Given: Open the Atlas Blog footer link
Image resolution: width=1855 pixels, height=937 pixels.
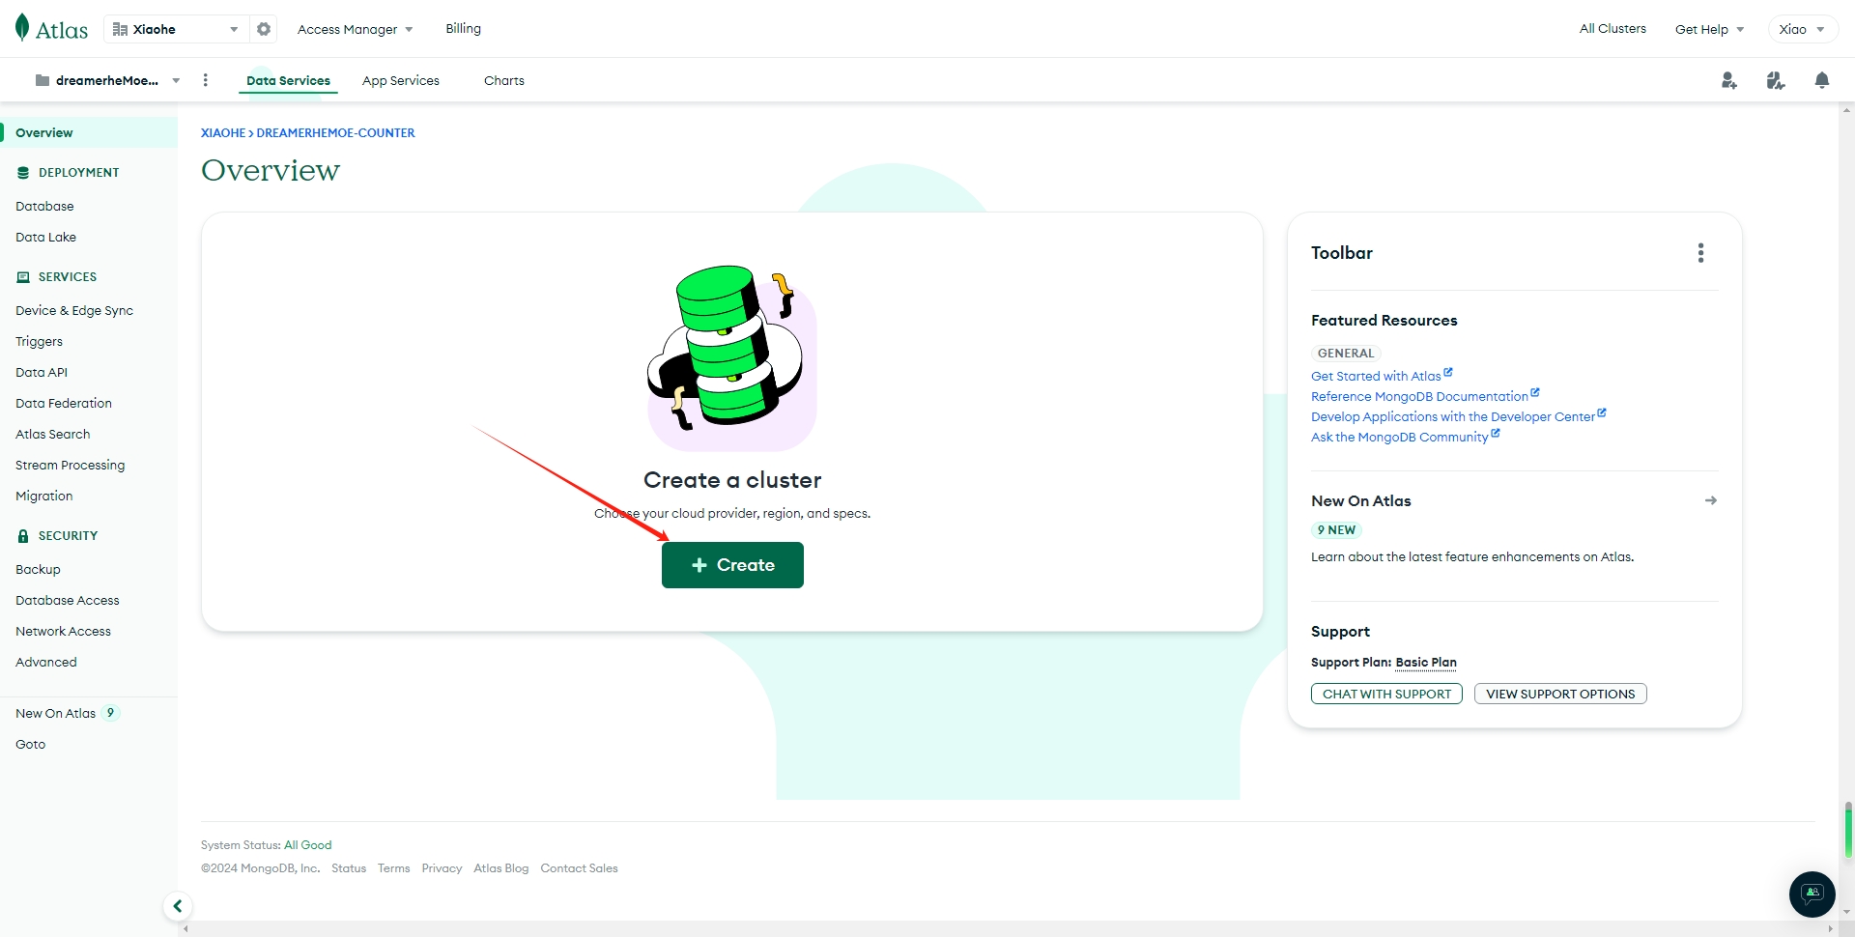Looking at the screenshot, I should pos(501,868).
